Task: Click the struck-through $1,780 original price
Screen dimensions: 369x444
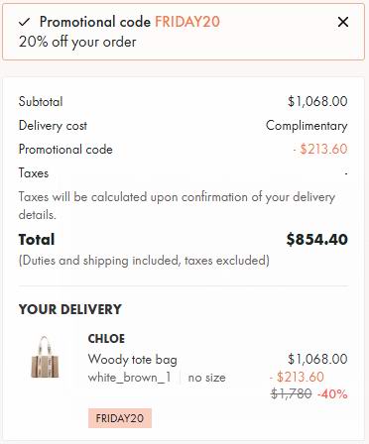Action: coord(291,393)
